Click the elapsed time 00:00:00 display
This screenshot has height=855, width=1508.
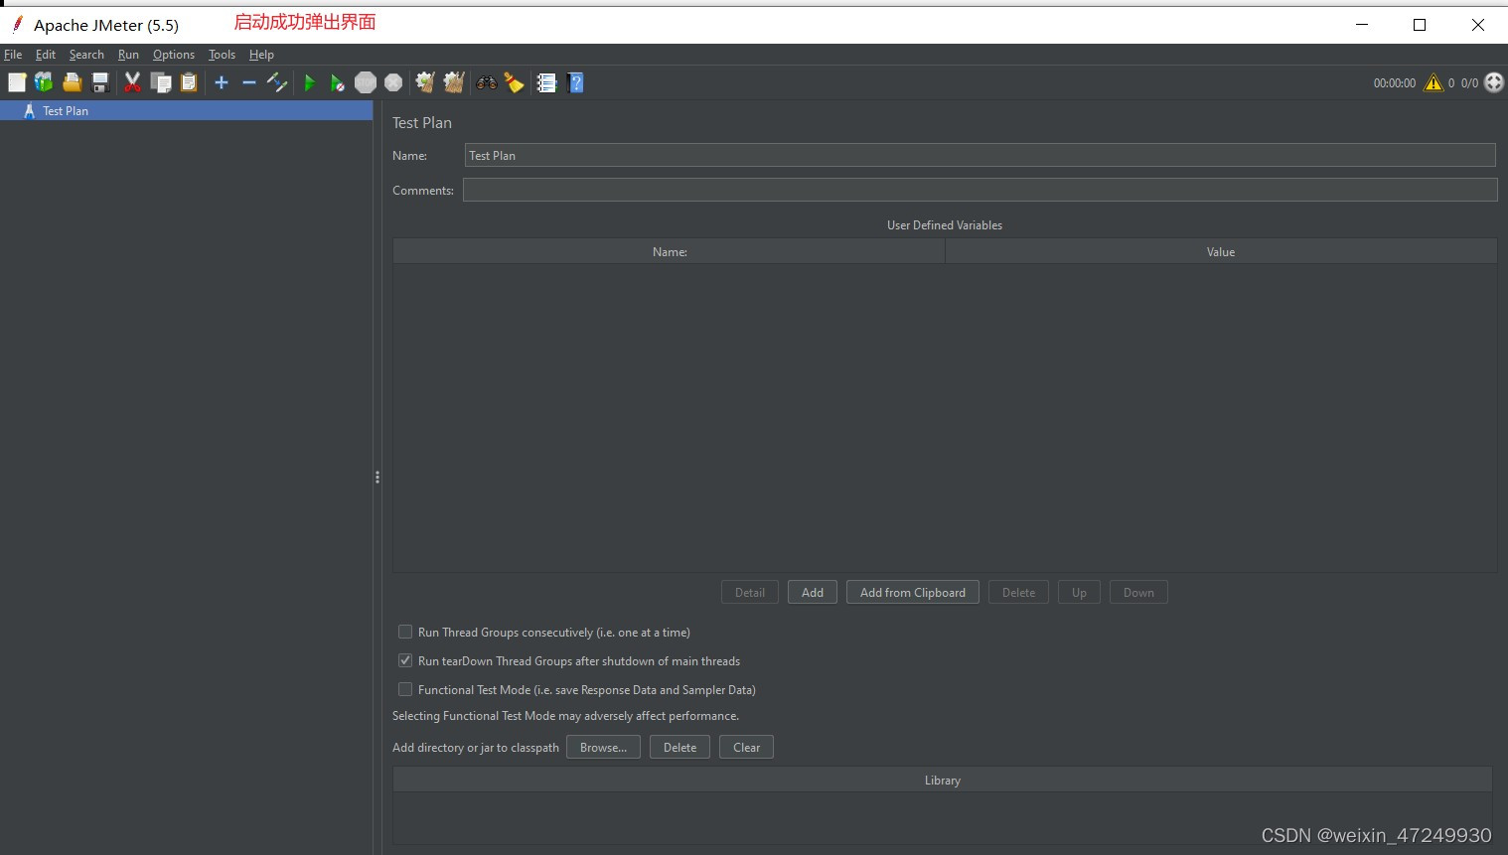click(1394, 83)
